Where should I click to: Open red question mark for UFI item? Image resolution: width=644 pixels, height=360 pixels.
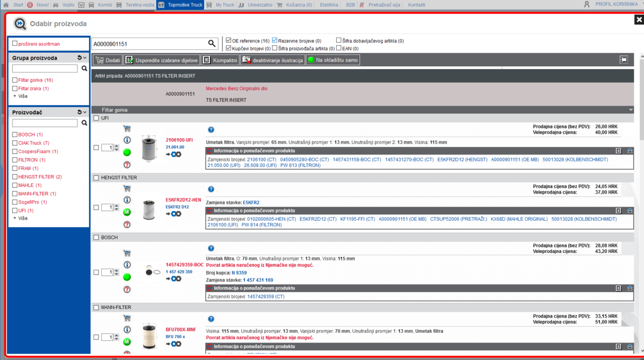click(x=127, y=165)
